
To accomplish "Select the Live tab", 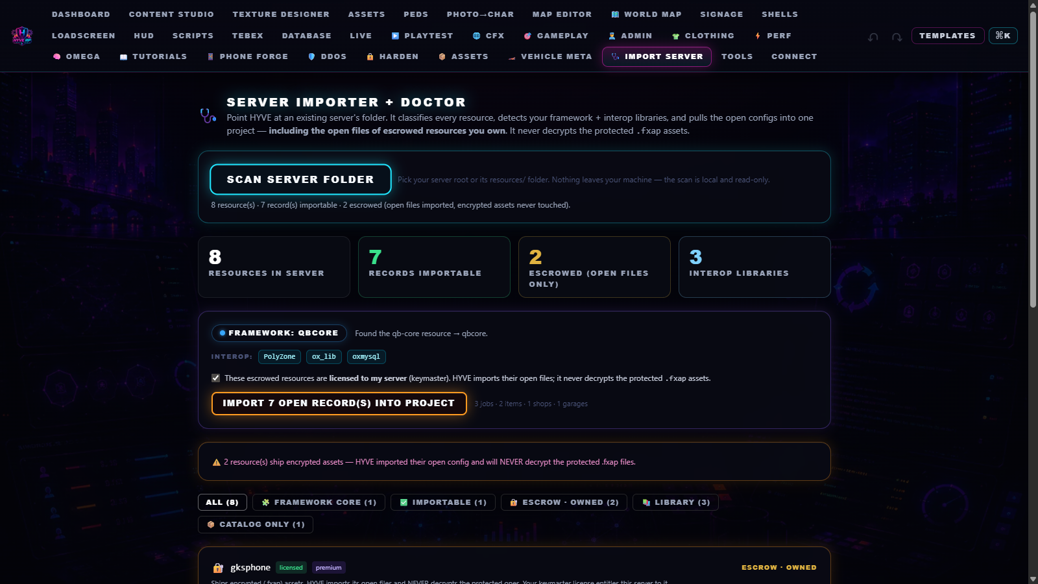I will (361, 36).
